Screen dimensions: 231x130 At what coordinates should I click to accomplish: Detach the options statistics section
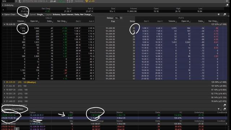[x=225, y=105]
